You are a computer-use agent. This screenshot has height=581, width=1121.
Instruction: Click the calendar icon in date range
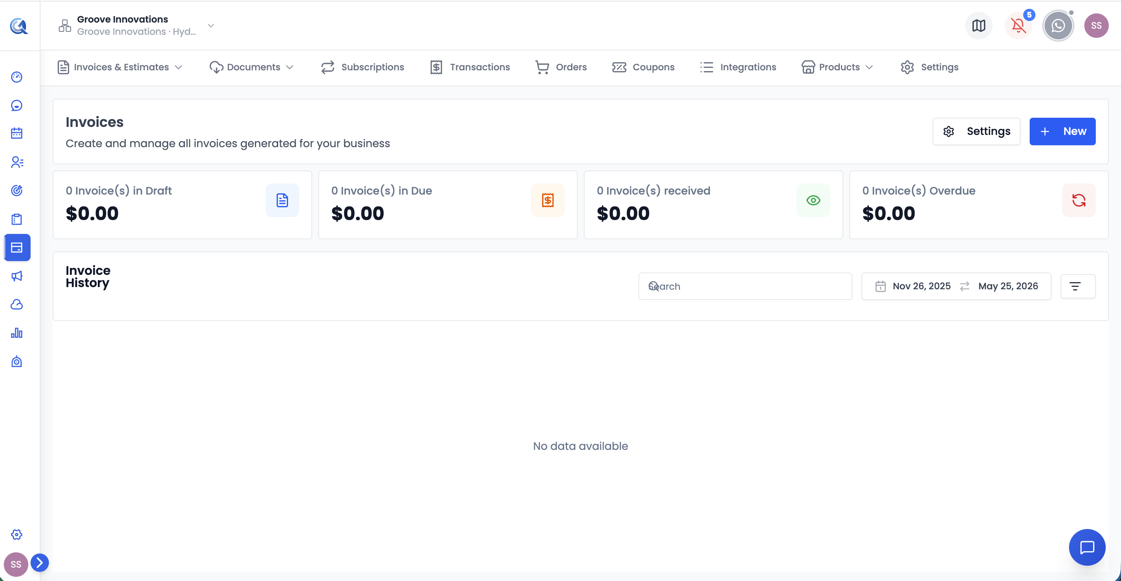pyautogui.click(x=880, y=286)
